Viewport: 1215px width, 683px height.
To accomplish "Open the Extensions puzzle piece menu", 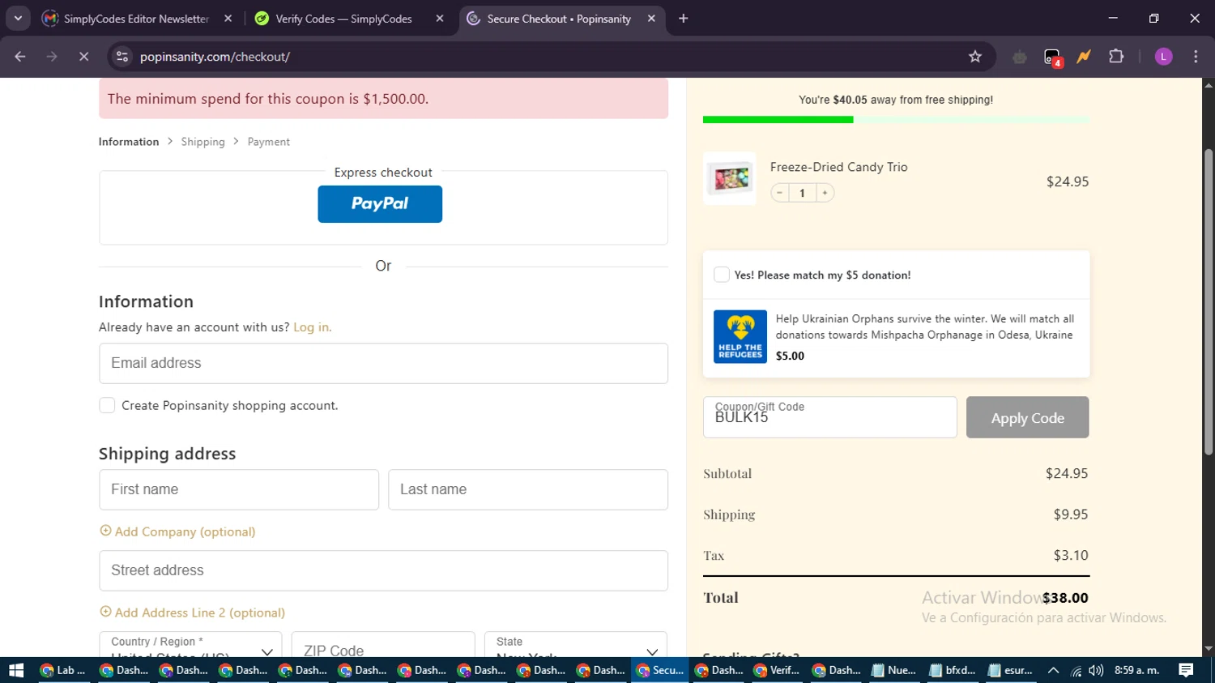I will (x=1116, y=57).
